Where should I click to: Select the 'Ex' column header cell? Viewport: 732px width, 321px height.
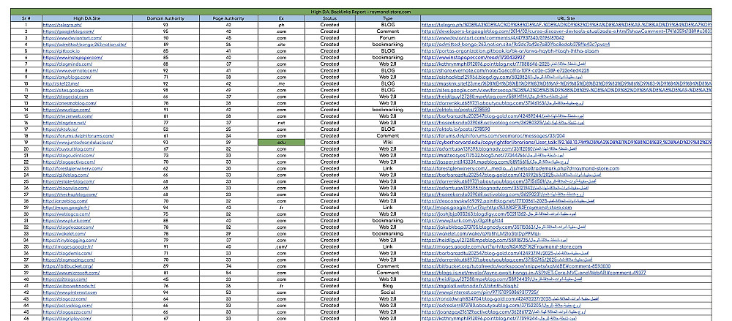282,19
